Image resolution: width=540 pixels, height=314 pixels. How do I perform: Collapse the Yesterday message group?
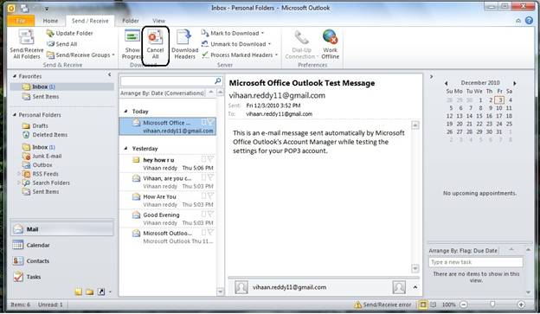[125, 149]
